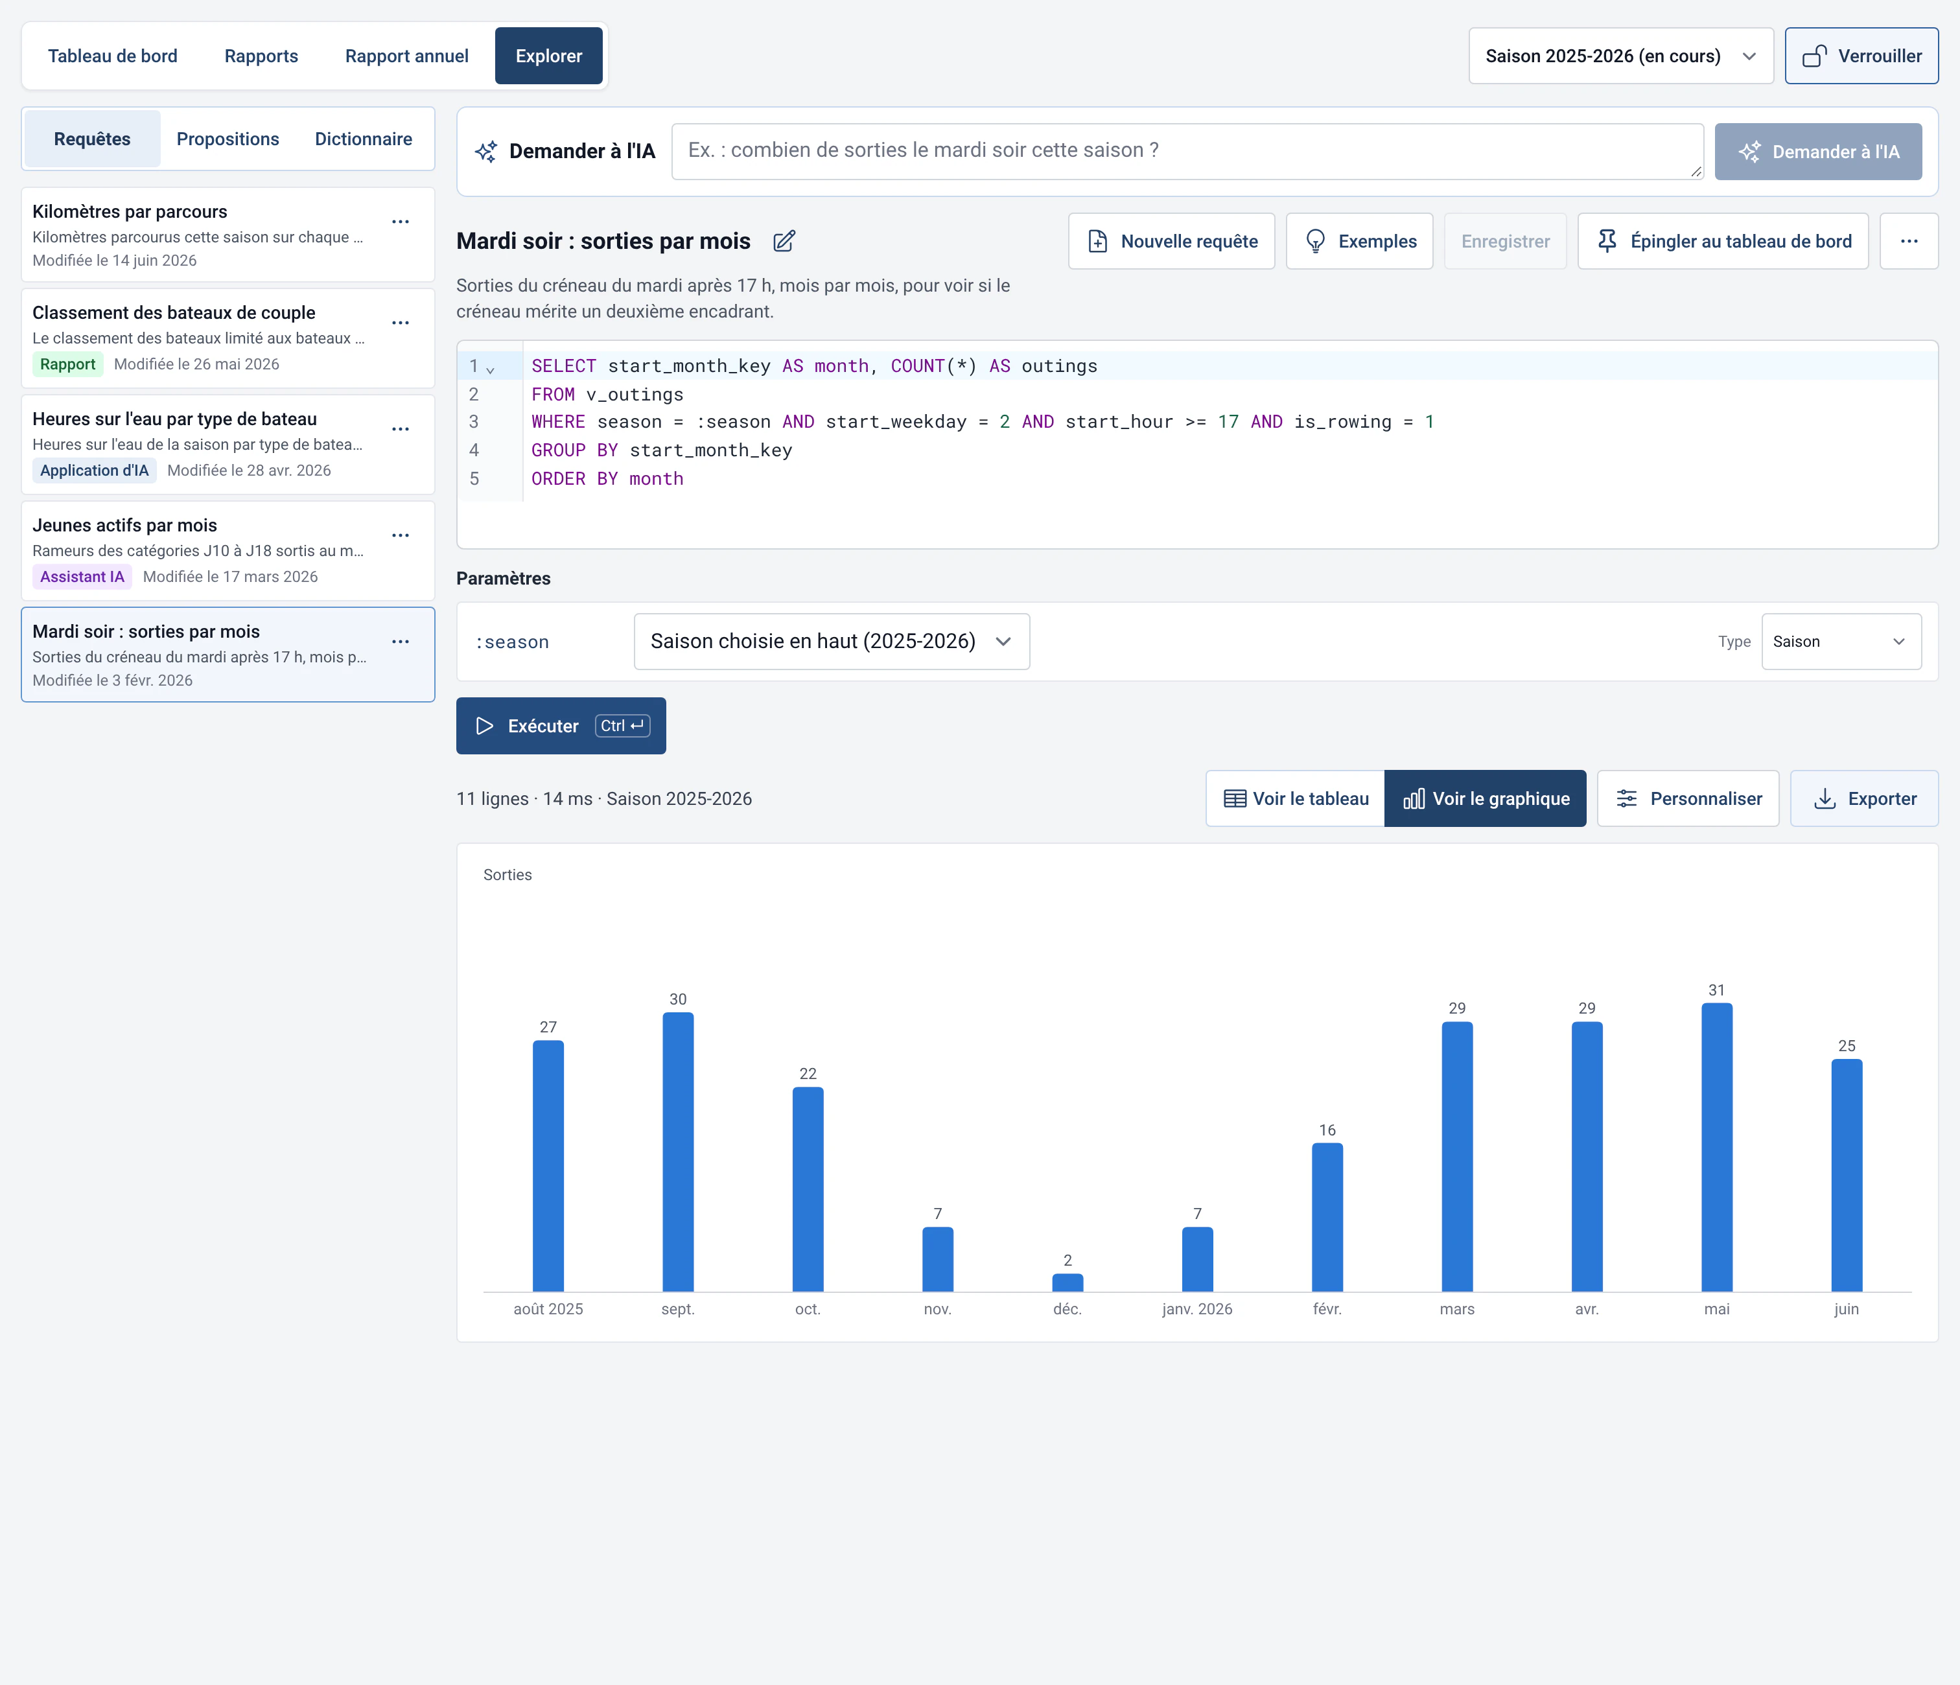Click the green Rapport tag
This screenshot has width=1960, height=1685.
tap(67, 364)
